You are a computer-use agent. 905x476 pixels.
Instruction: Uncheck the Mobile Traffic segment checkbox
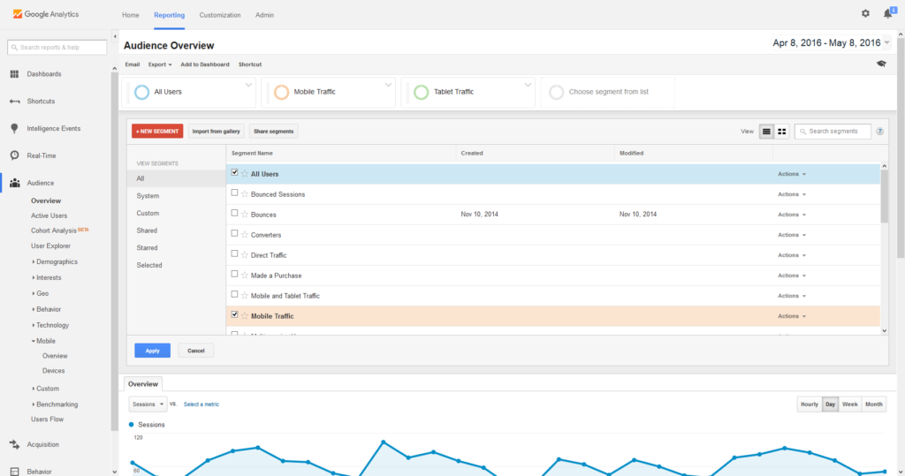pos(234,314)
